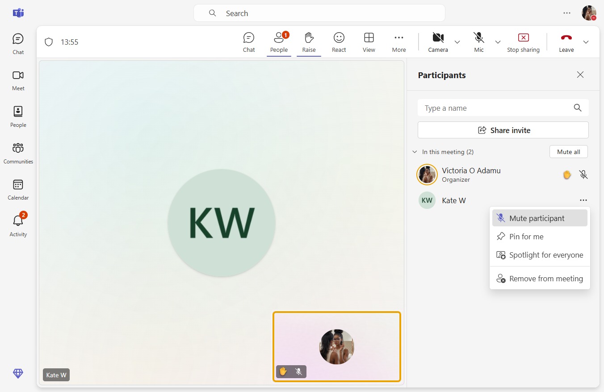The width and height of the screenshot is (604, 392).
Task: Click the premium diamond icon
Action: [x=18, y=374]
